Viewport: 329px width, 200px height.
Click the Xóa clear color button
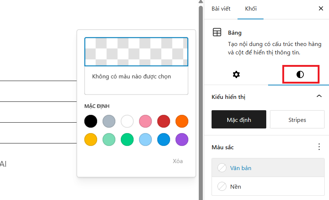178,161
